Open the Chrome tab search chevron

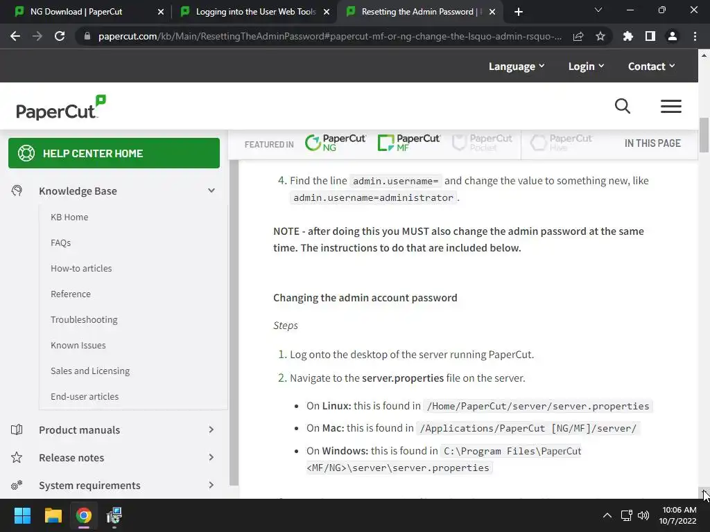coord(598,10)
